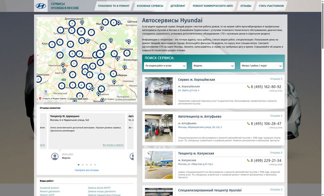Click the review title 'Техцентр М. Царицыно'
This screenshot has width=324, height=196.
[65, 116]
